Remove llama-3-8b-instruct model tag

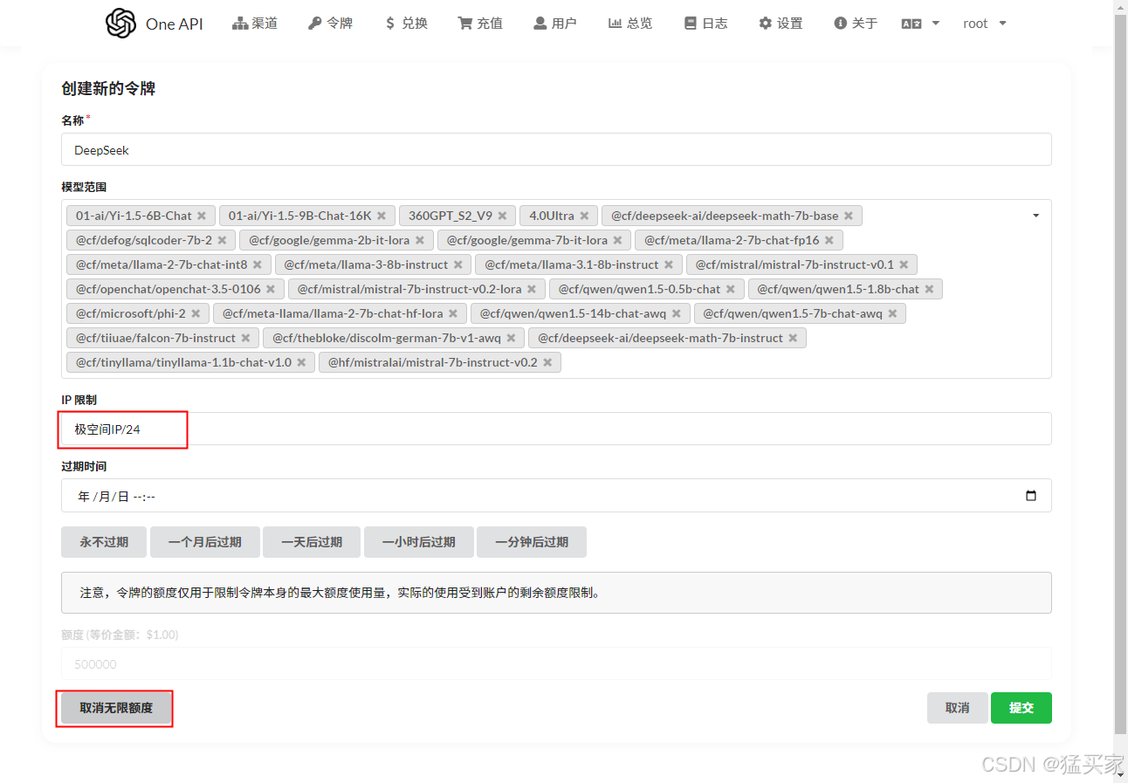tap(458, 264)
